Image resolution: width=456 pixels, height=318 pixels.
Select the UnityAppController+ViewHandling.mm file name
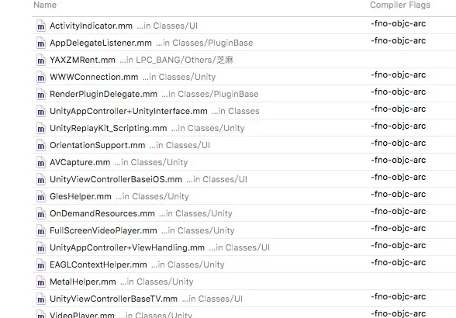pyautogui.click(x=127, y=248)
